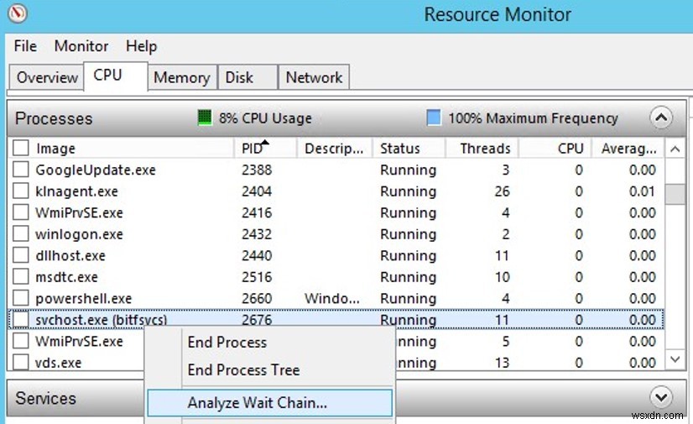Viewport: 693px width, 424px height.
Task: Click the 8% CPU Usage label
Action: (265, 118)
